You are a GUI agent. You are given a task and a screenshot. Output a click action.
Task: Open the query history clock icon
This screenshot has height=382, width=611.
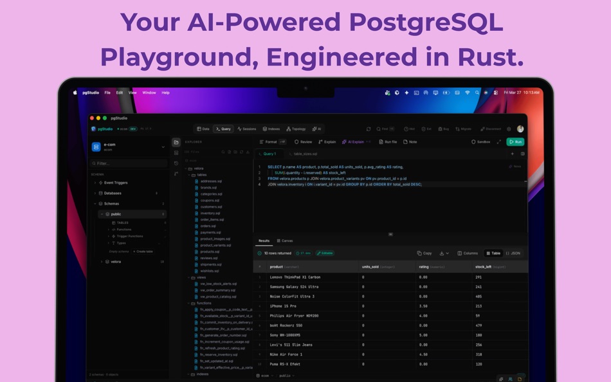(x=176, y=163)
